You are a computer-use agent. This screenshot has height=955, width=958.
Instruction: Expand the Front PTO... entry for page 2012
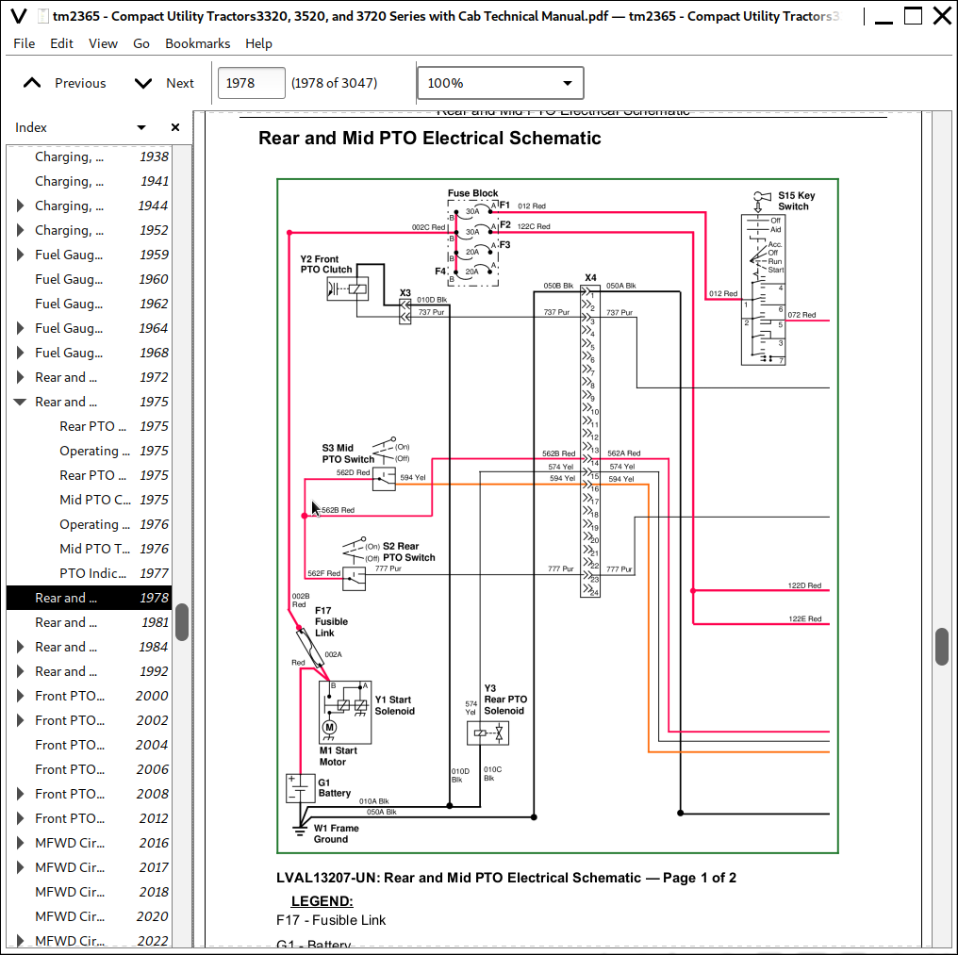[x=20, y=818]
